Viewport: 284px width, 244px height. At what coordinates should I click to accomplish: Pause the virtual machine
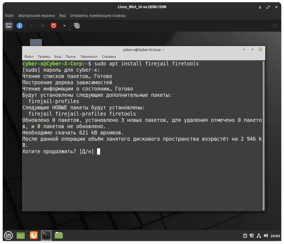pos(42,26)
